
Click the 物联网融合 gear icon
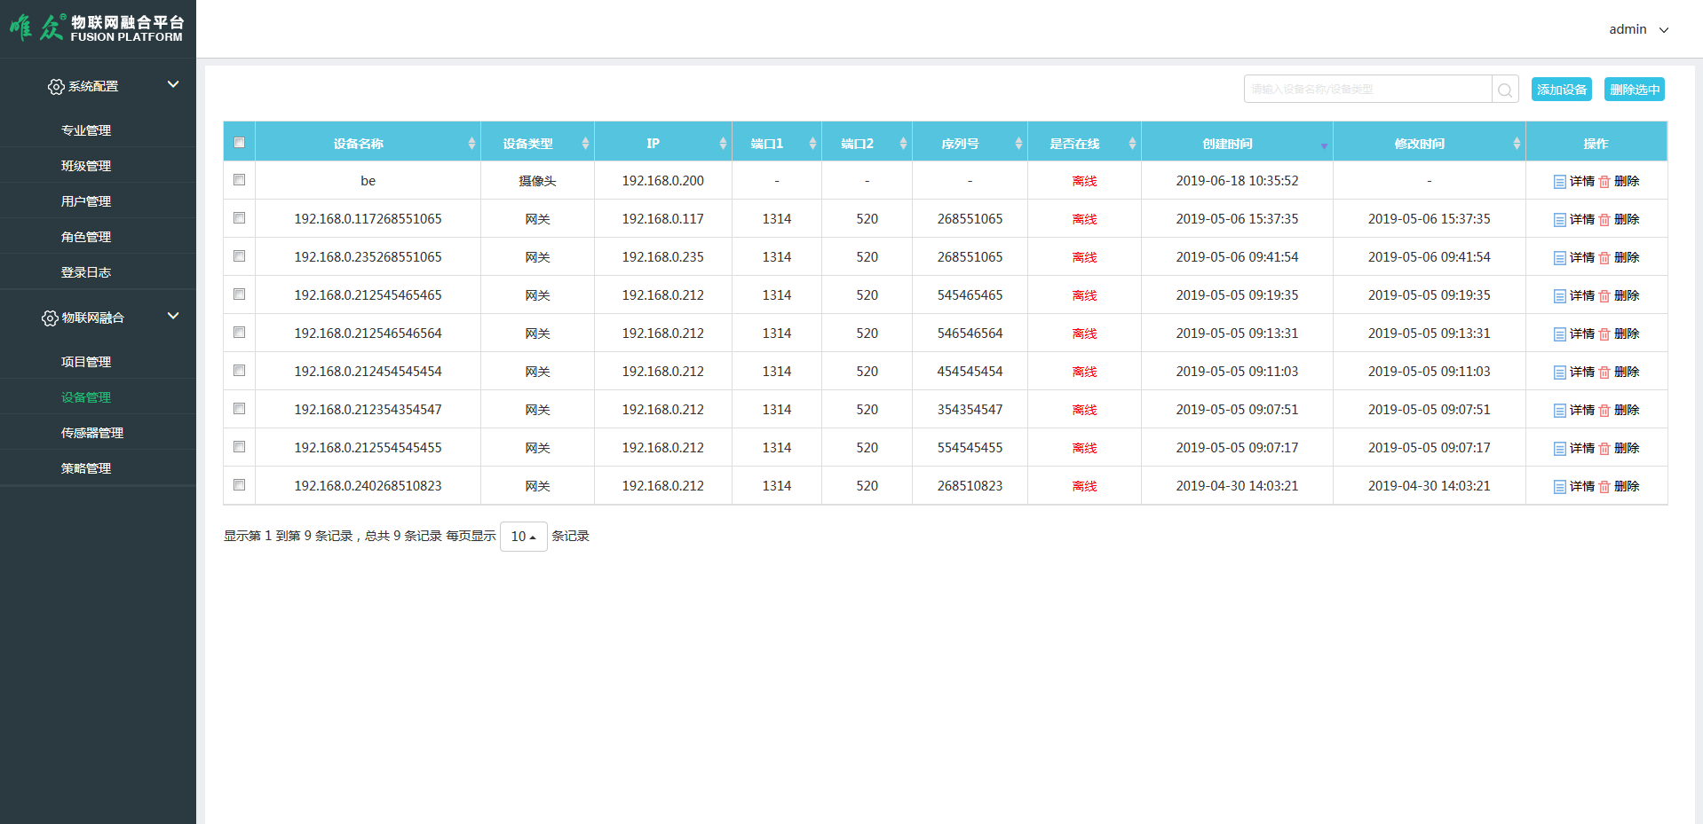coord(50,318)
